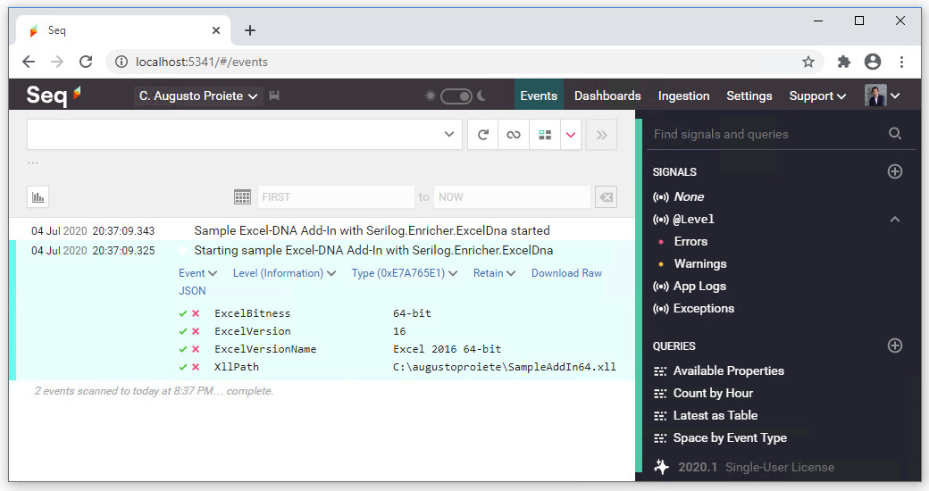Click the moon dark-theme icon
This screenshot has height=491, width=929.
pyautogui.click(x=481, y=96)
